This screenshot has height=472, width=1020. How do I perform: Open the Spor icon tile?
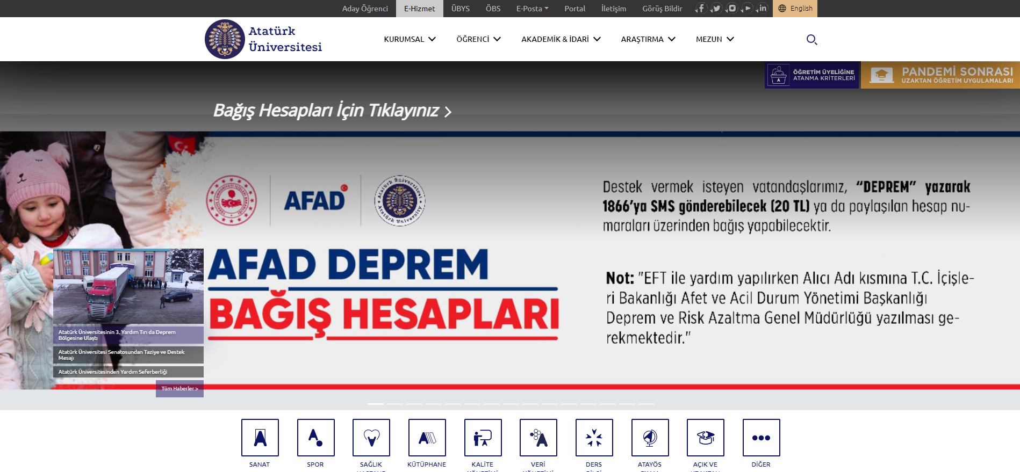[315, 438]
